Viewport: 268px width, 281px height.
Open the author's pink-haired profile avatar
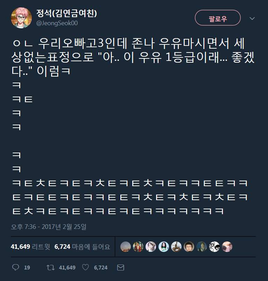(21, 18)
